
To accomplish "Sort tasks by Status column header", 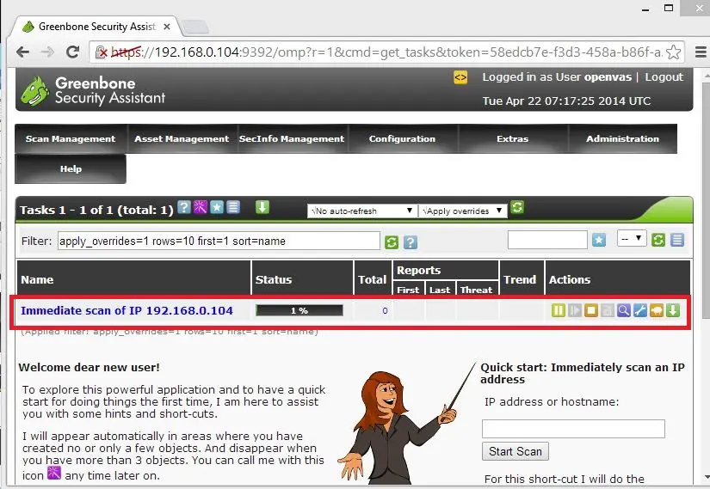I will coord(274,279).
